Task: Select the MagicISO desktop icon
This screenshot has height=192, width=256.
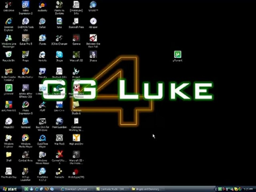Action: (x=9, y=123)
